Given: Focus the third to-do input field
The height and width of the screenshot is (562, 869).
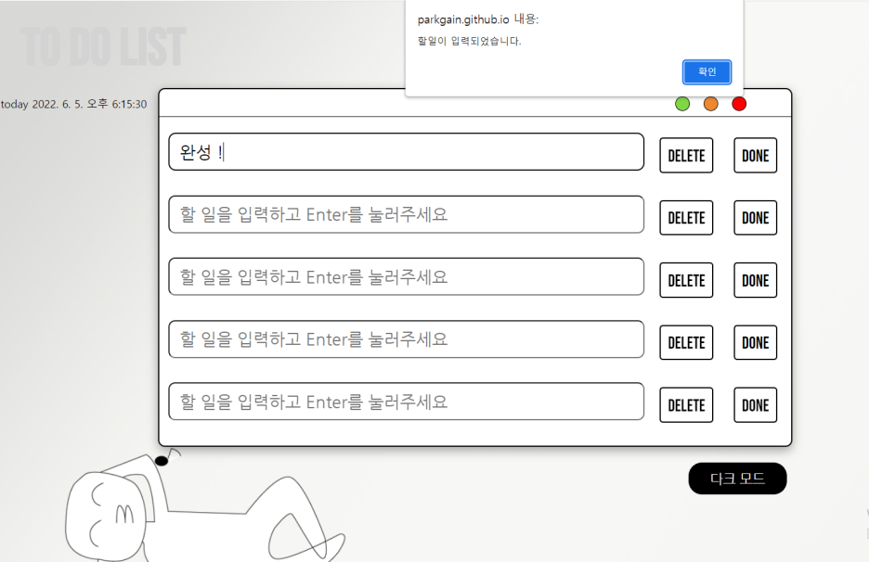Looking at the screenshot, I should [x=407, y=277].
